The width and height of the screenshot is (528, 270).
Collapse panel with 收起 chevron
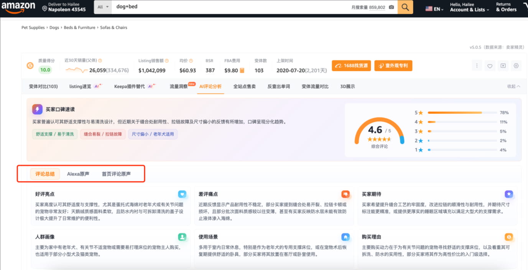click(x=513, y=86)
